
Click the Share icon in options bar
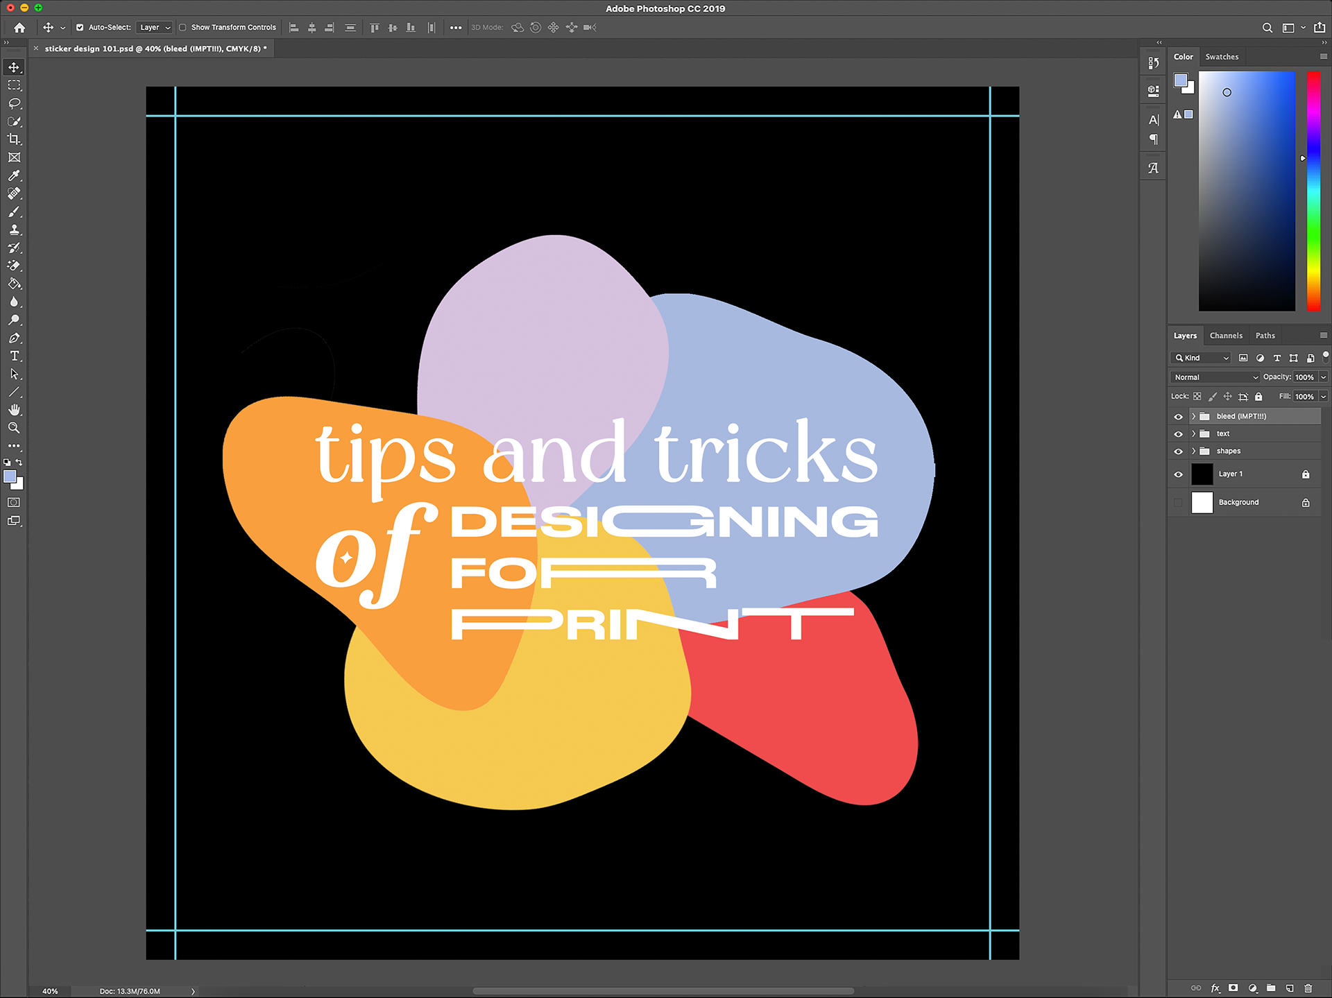1320,28
